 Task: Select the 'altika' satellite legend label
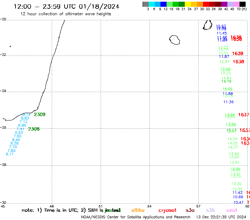coord(138,210)
